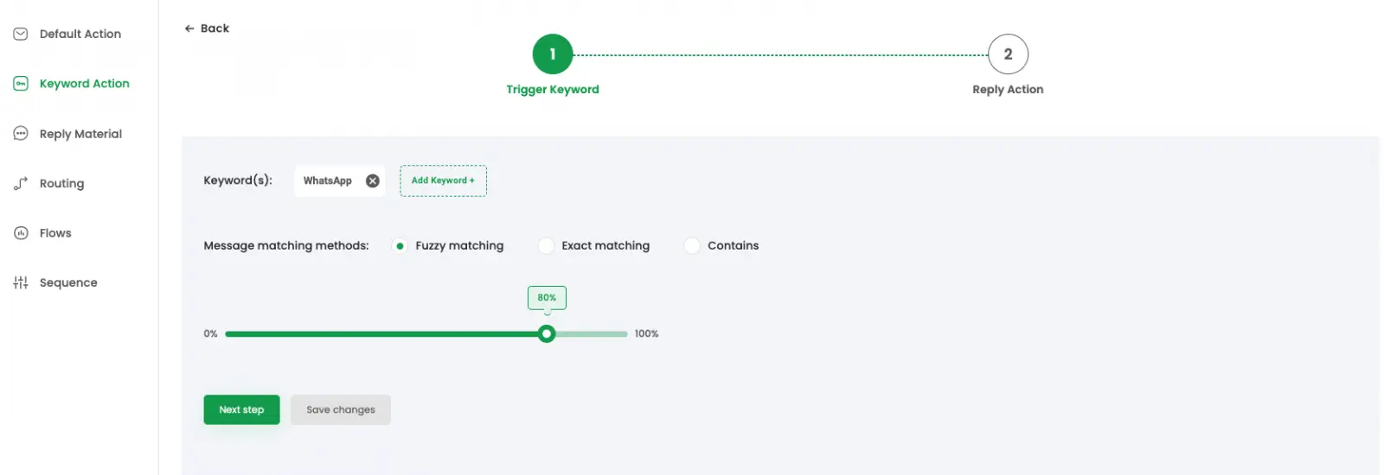Click the Reply Material chat bubble icon
This screenshot has height=475, width=1384.
click(21, 134)
